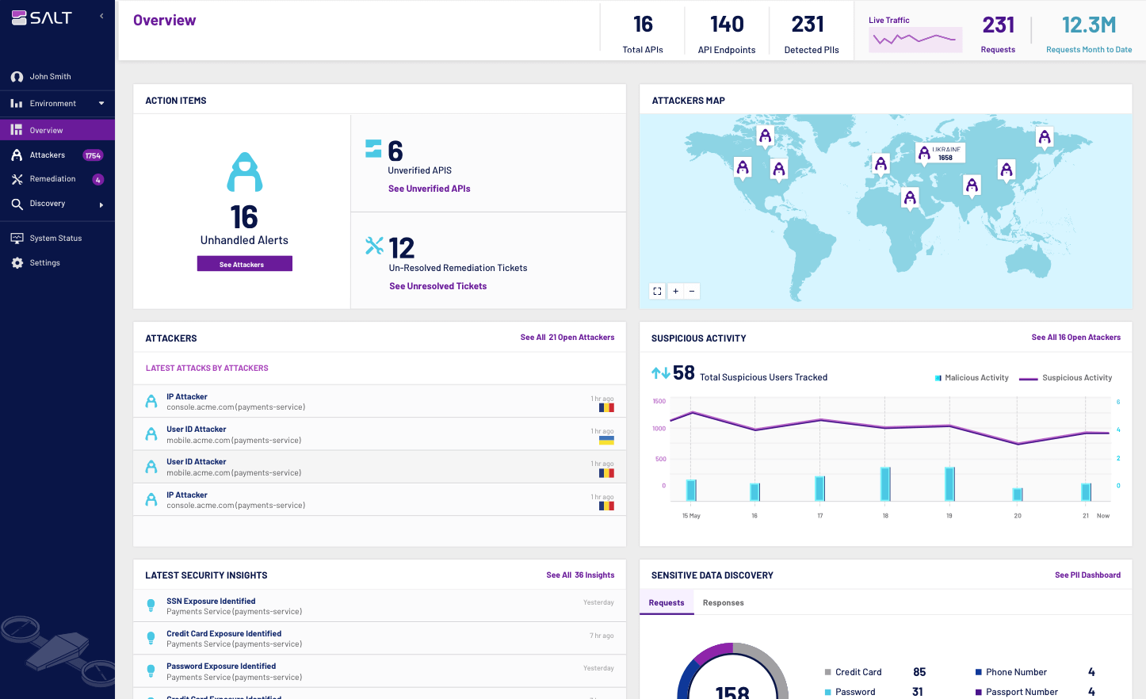Screen dimensions: 1146x699
Task: Click the See Attackers button
Action: [x=244, y=263]
